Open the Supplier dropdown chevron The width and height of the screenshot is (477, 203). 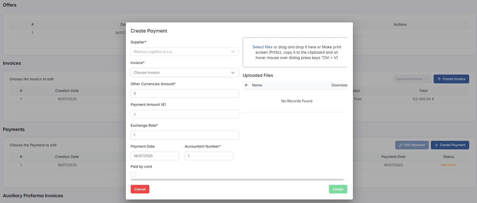233,52
